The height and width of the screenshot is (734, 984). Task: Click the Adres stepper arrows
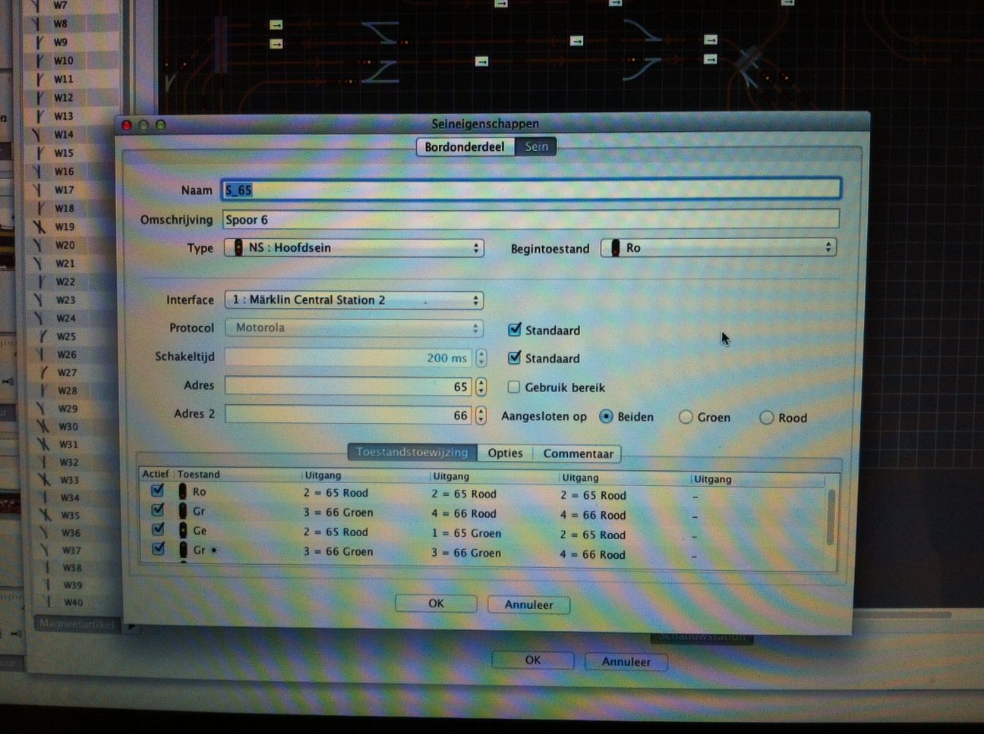click(481, 387)
